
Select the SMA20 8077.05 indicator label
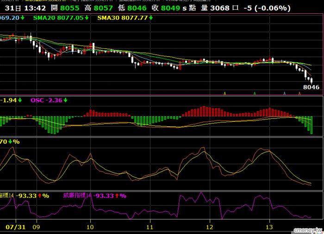(58, 18)
